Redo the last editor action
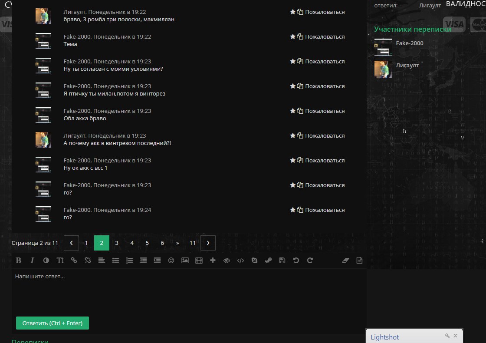The width and height of the screenshot is (486, 343). tap(310, 261)
